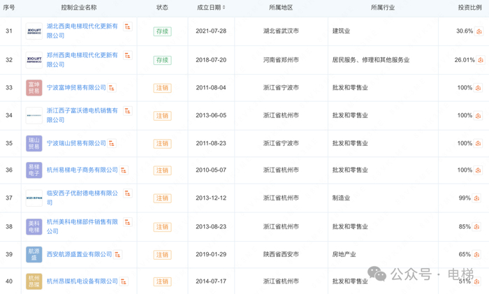Open structure chart icon beside 浙江西子富沃德电机销售有限公司
Image resolution: width=489 pixels, height=294 pixels.
pos(128,111)
